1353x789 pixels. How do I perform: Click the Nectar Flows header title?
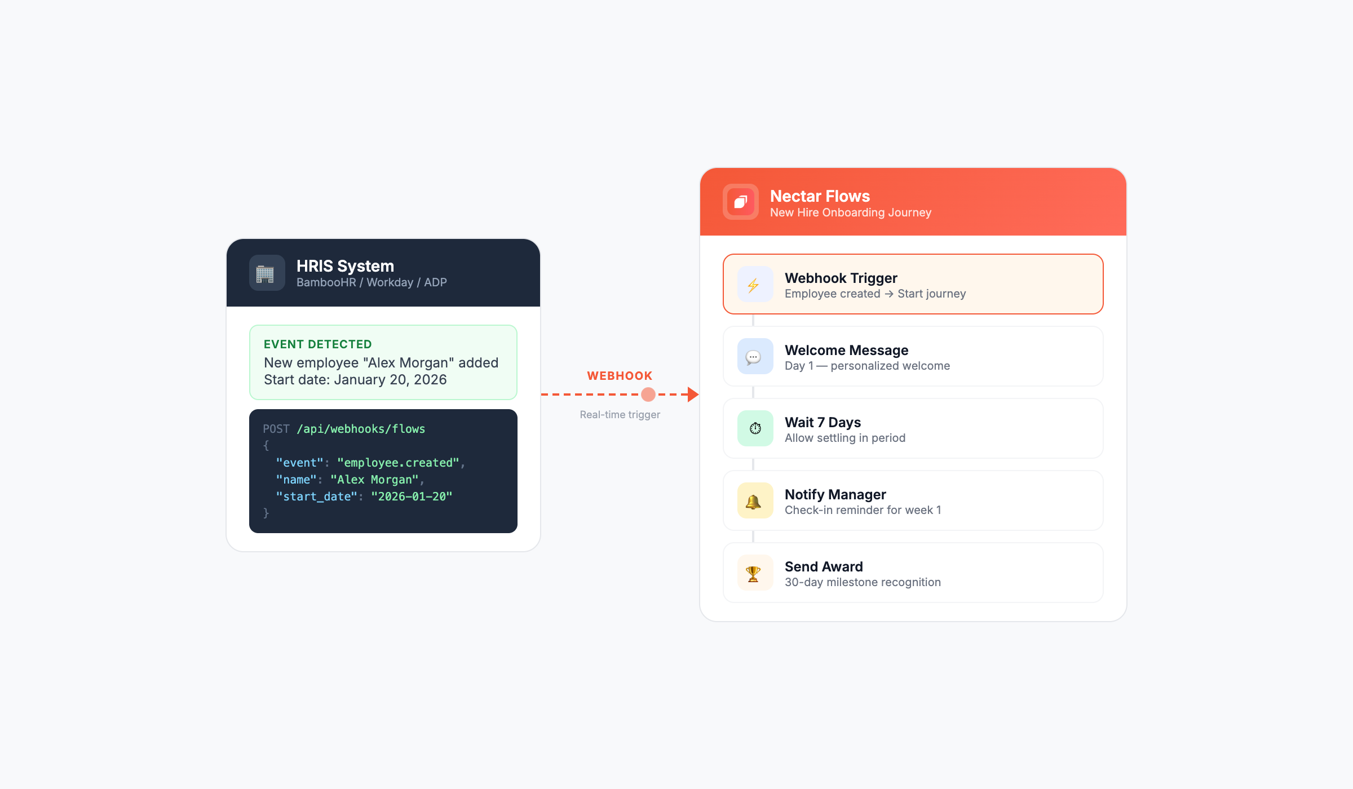pos(820,196)
